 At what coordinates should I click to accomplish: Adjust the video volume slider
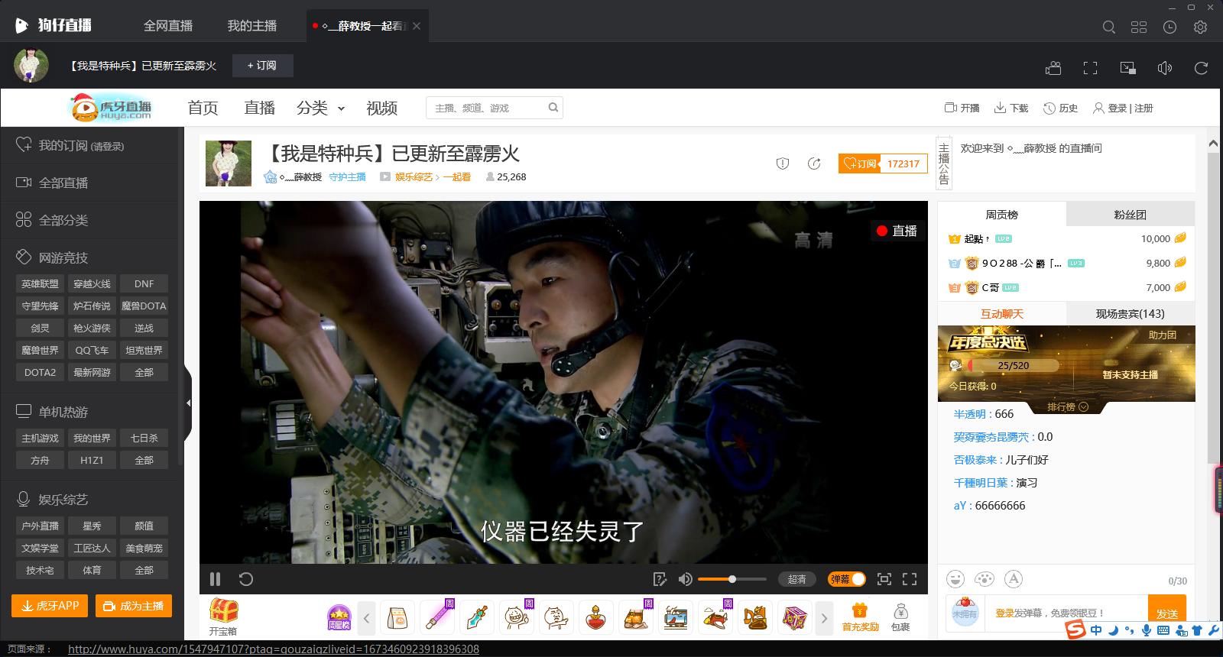pyautogui.click(x=732, y=579)
